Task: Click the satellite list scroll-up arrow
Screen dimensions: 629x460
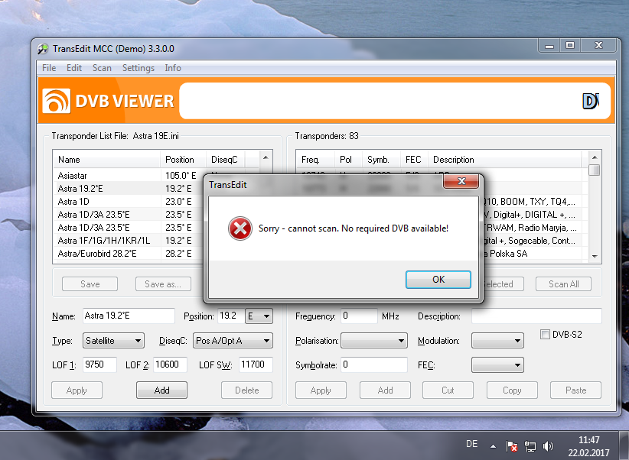Action: (266, 157)
